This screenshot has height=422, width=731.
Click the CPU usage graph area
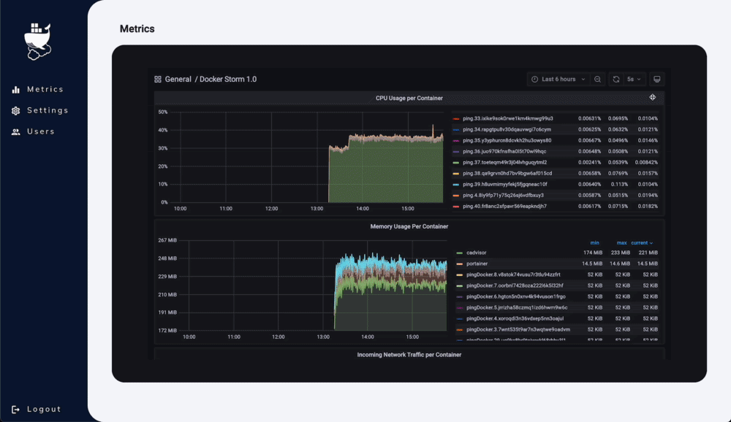(306, 158)
